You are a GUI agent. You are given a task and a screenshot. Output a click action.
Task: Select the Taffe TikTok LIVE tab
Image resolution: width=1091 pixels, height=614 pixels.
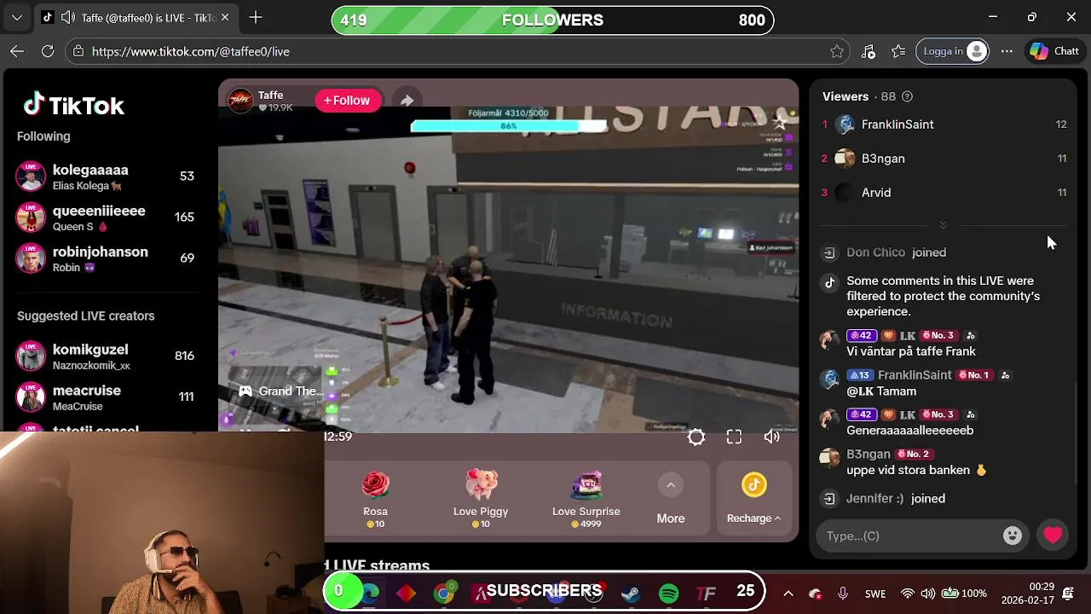136,17
